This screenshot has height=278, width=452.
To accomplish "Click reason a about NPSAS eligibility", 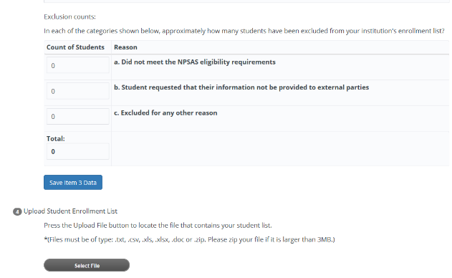I will [x=195, y=62].
